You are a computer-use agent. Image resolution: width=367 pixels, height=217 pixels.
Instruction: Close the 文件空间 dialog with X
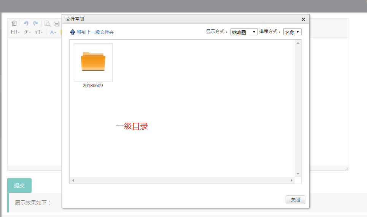303,19
